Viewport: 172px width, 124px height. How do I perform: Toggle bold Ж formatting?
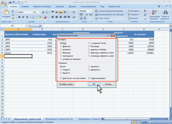[x=19, y=17]
